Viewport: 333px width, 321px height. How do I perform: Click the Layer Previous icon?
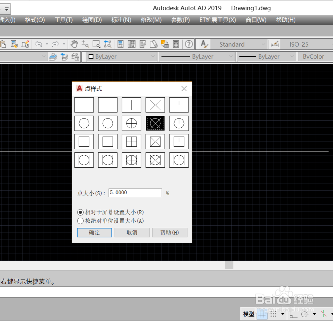tap(64, 57)
